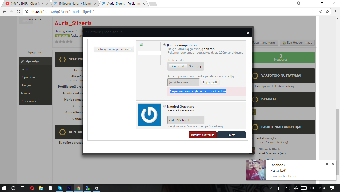Image resolution: width=340 pixels, height=192 pixels.
Task: Click Pašalinti nuotrauką red button
Action: coord(203,135)
